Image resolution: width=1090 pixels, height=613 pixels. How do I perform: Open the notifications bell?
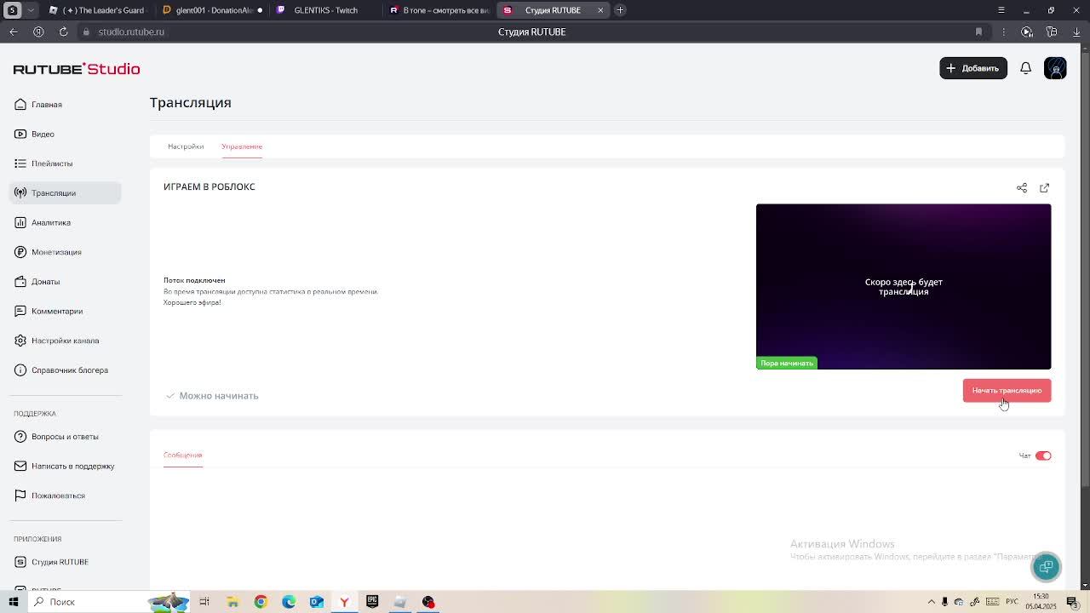point(1025,68)
